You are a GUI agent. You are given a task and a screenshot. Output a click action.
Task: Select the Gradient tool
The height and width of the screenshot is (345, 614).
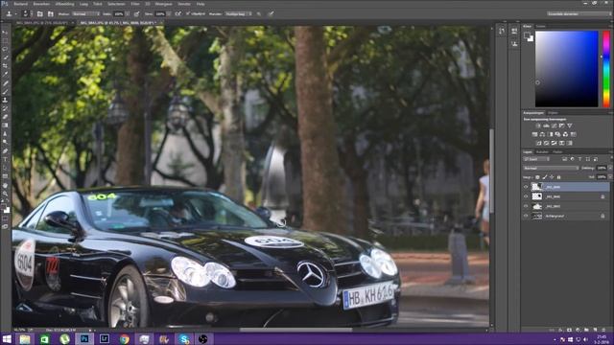[x=5, y=126]
